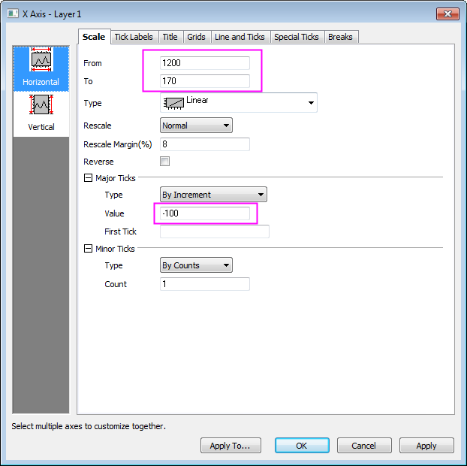This screenshot has width=467, height=466.
Task: Collapse the Minor Ticks section
Action: point(88,249)
